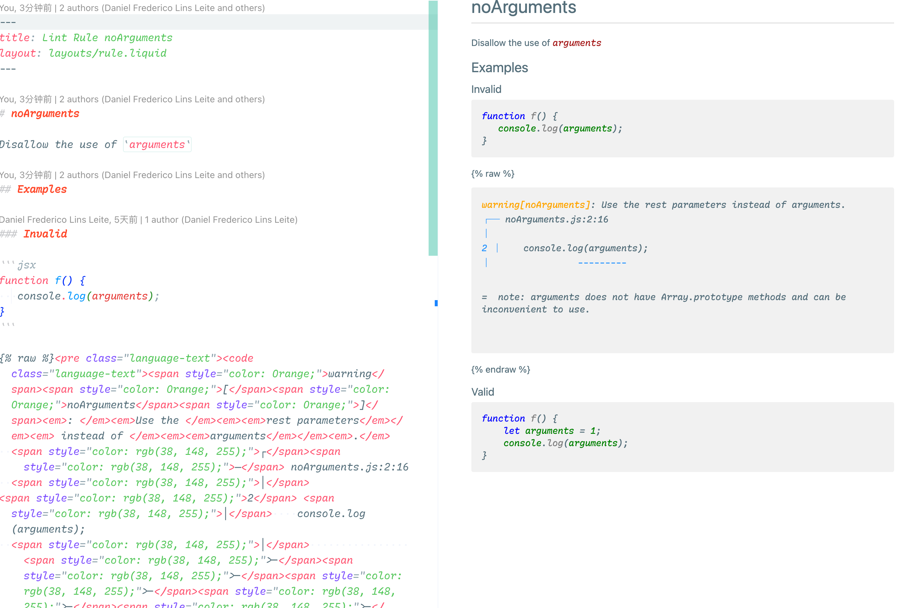Screen dimensions: 920x608
Task: Click the green editor scrollbar slider
Action: [433, 128]
